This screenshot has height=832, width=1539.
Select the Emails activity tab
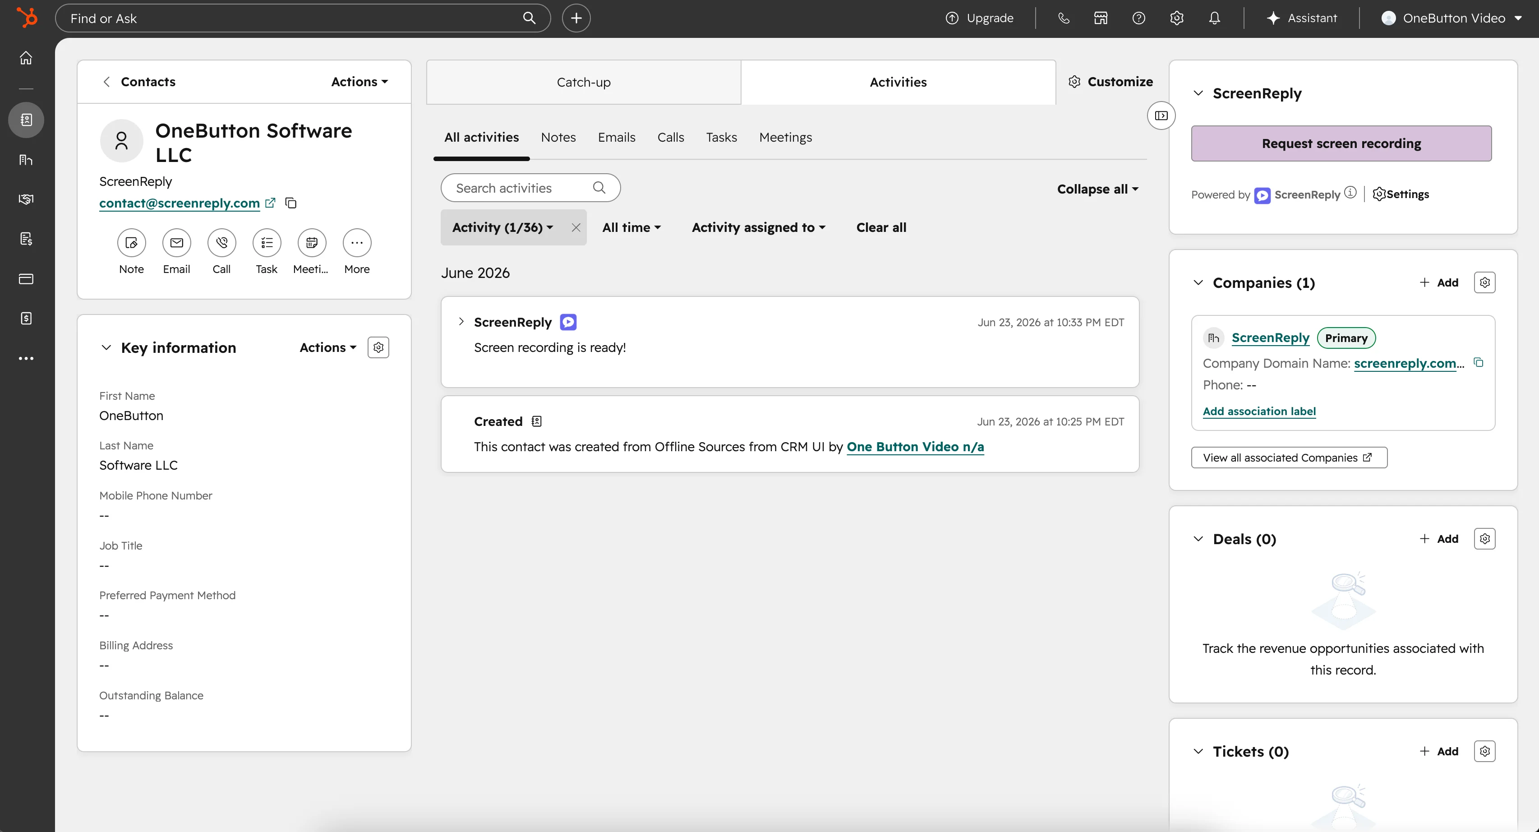617,138
